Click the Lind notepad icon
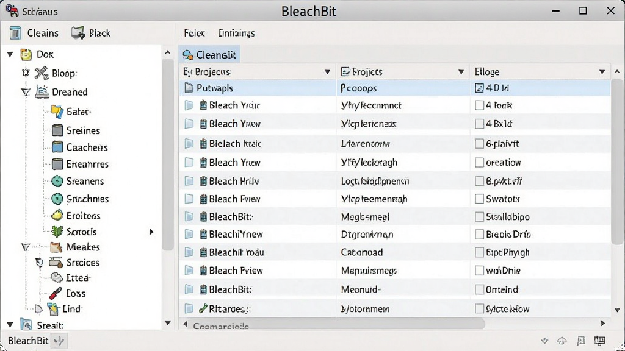This screenshot has height=351, width=625. (53, 309)
